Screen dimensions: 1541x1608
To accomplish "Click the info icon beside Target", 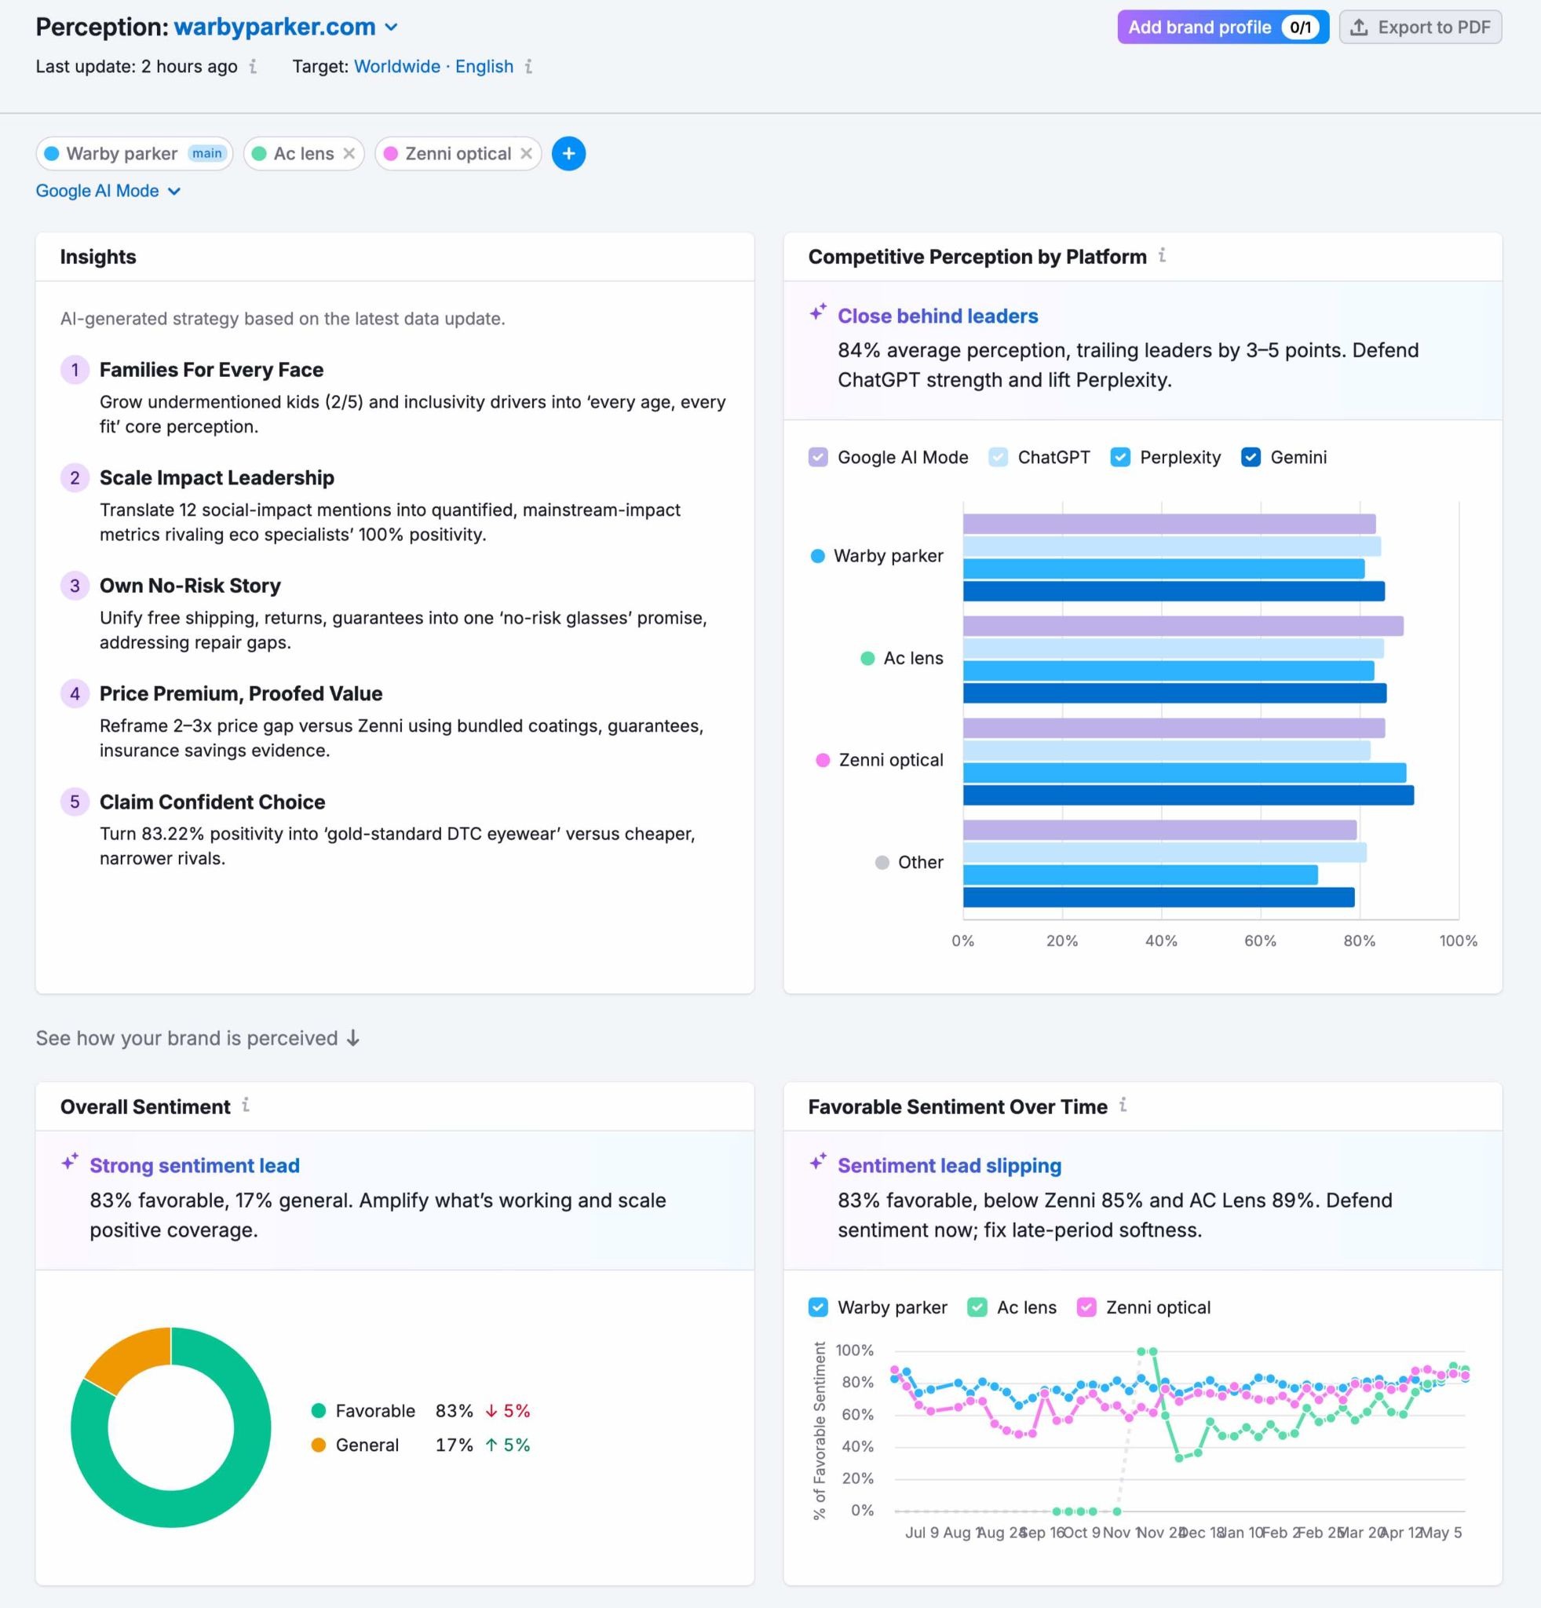I will click(x=529, y=67).
